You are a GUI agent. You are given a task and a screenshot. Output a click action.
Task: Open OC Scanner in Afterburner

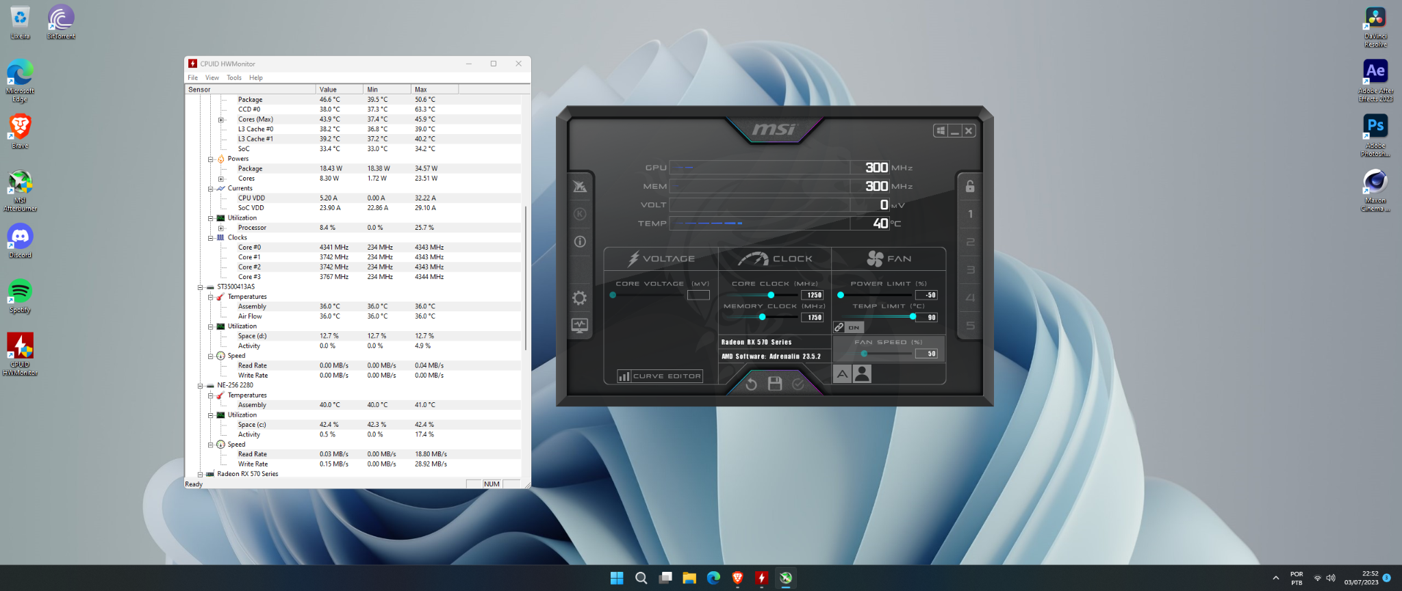point(580,186)
